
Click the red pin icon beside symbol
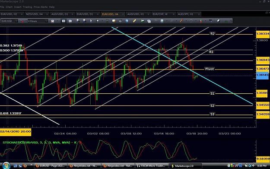pos(22,21)
